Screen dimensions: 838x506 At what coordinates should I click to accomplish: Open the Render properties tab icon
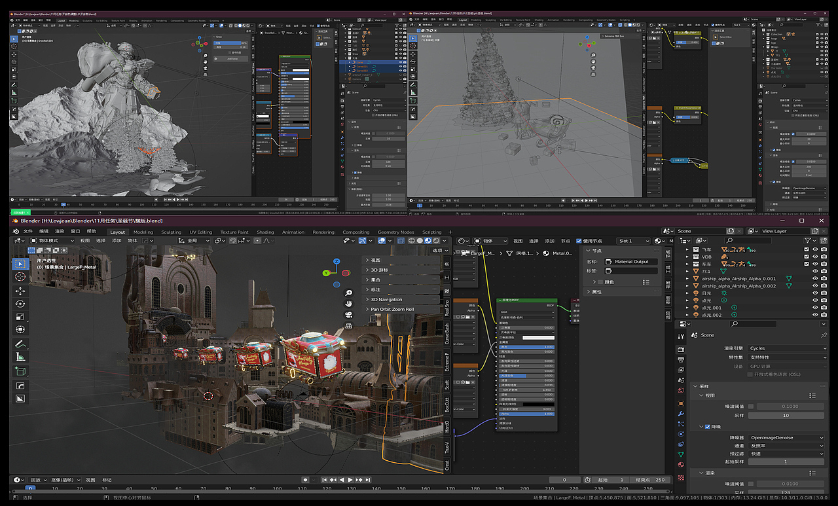682,350
